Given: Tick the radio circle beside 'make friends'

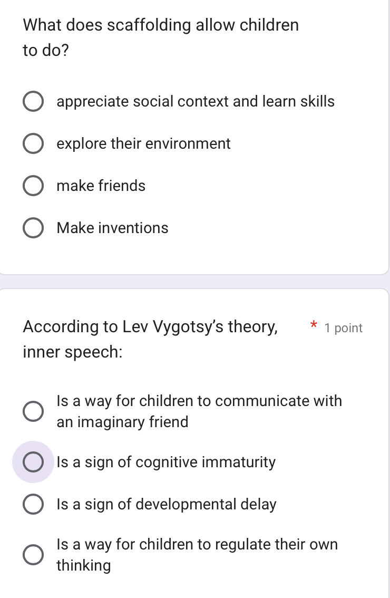Looking at the screenshot, I should click(x=33, y=186).
